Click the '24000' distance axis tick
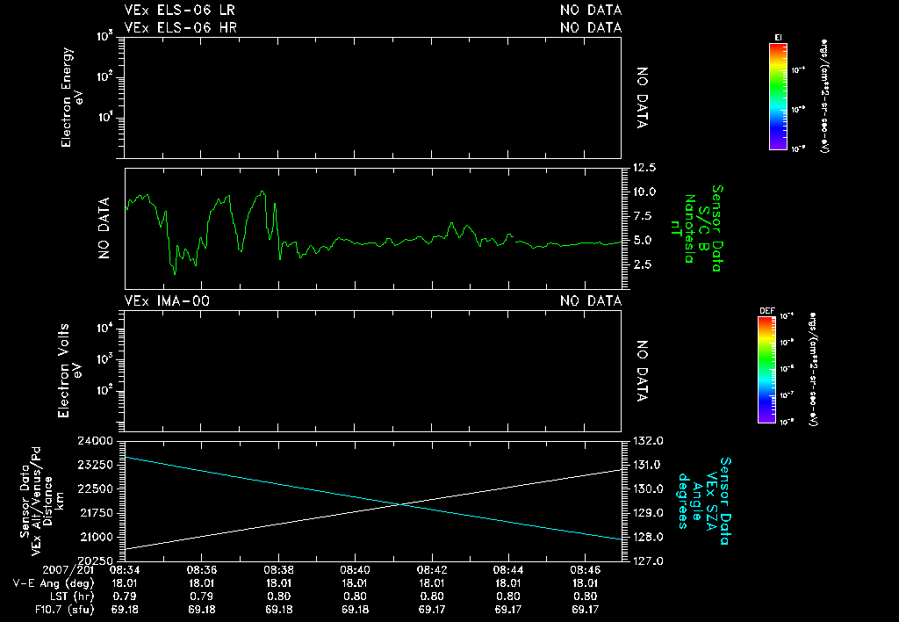Screen dimensions: 899x622 tap(96, 441)
